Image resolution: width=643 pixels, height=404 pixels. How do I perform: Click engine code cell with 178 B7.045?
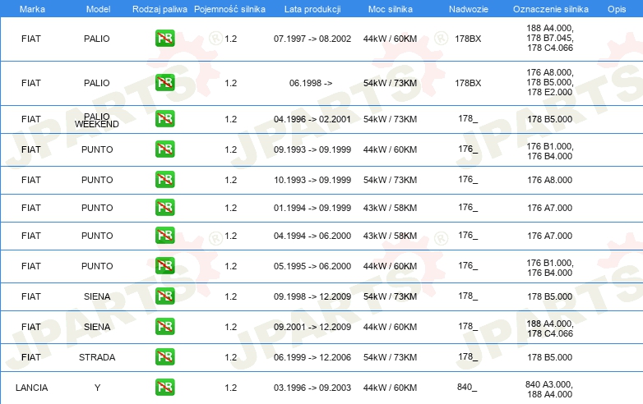(550, 38)
